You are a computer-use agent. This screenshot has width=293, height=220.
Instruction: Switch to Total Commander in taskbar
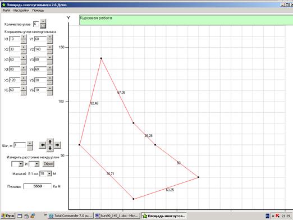tap(71, 216)
